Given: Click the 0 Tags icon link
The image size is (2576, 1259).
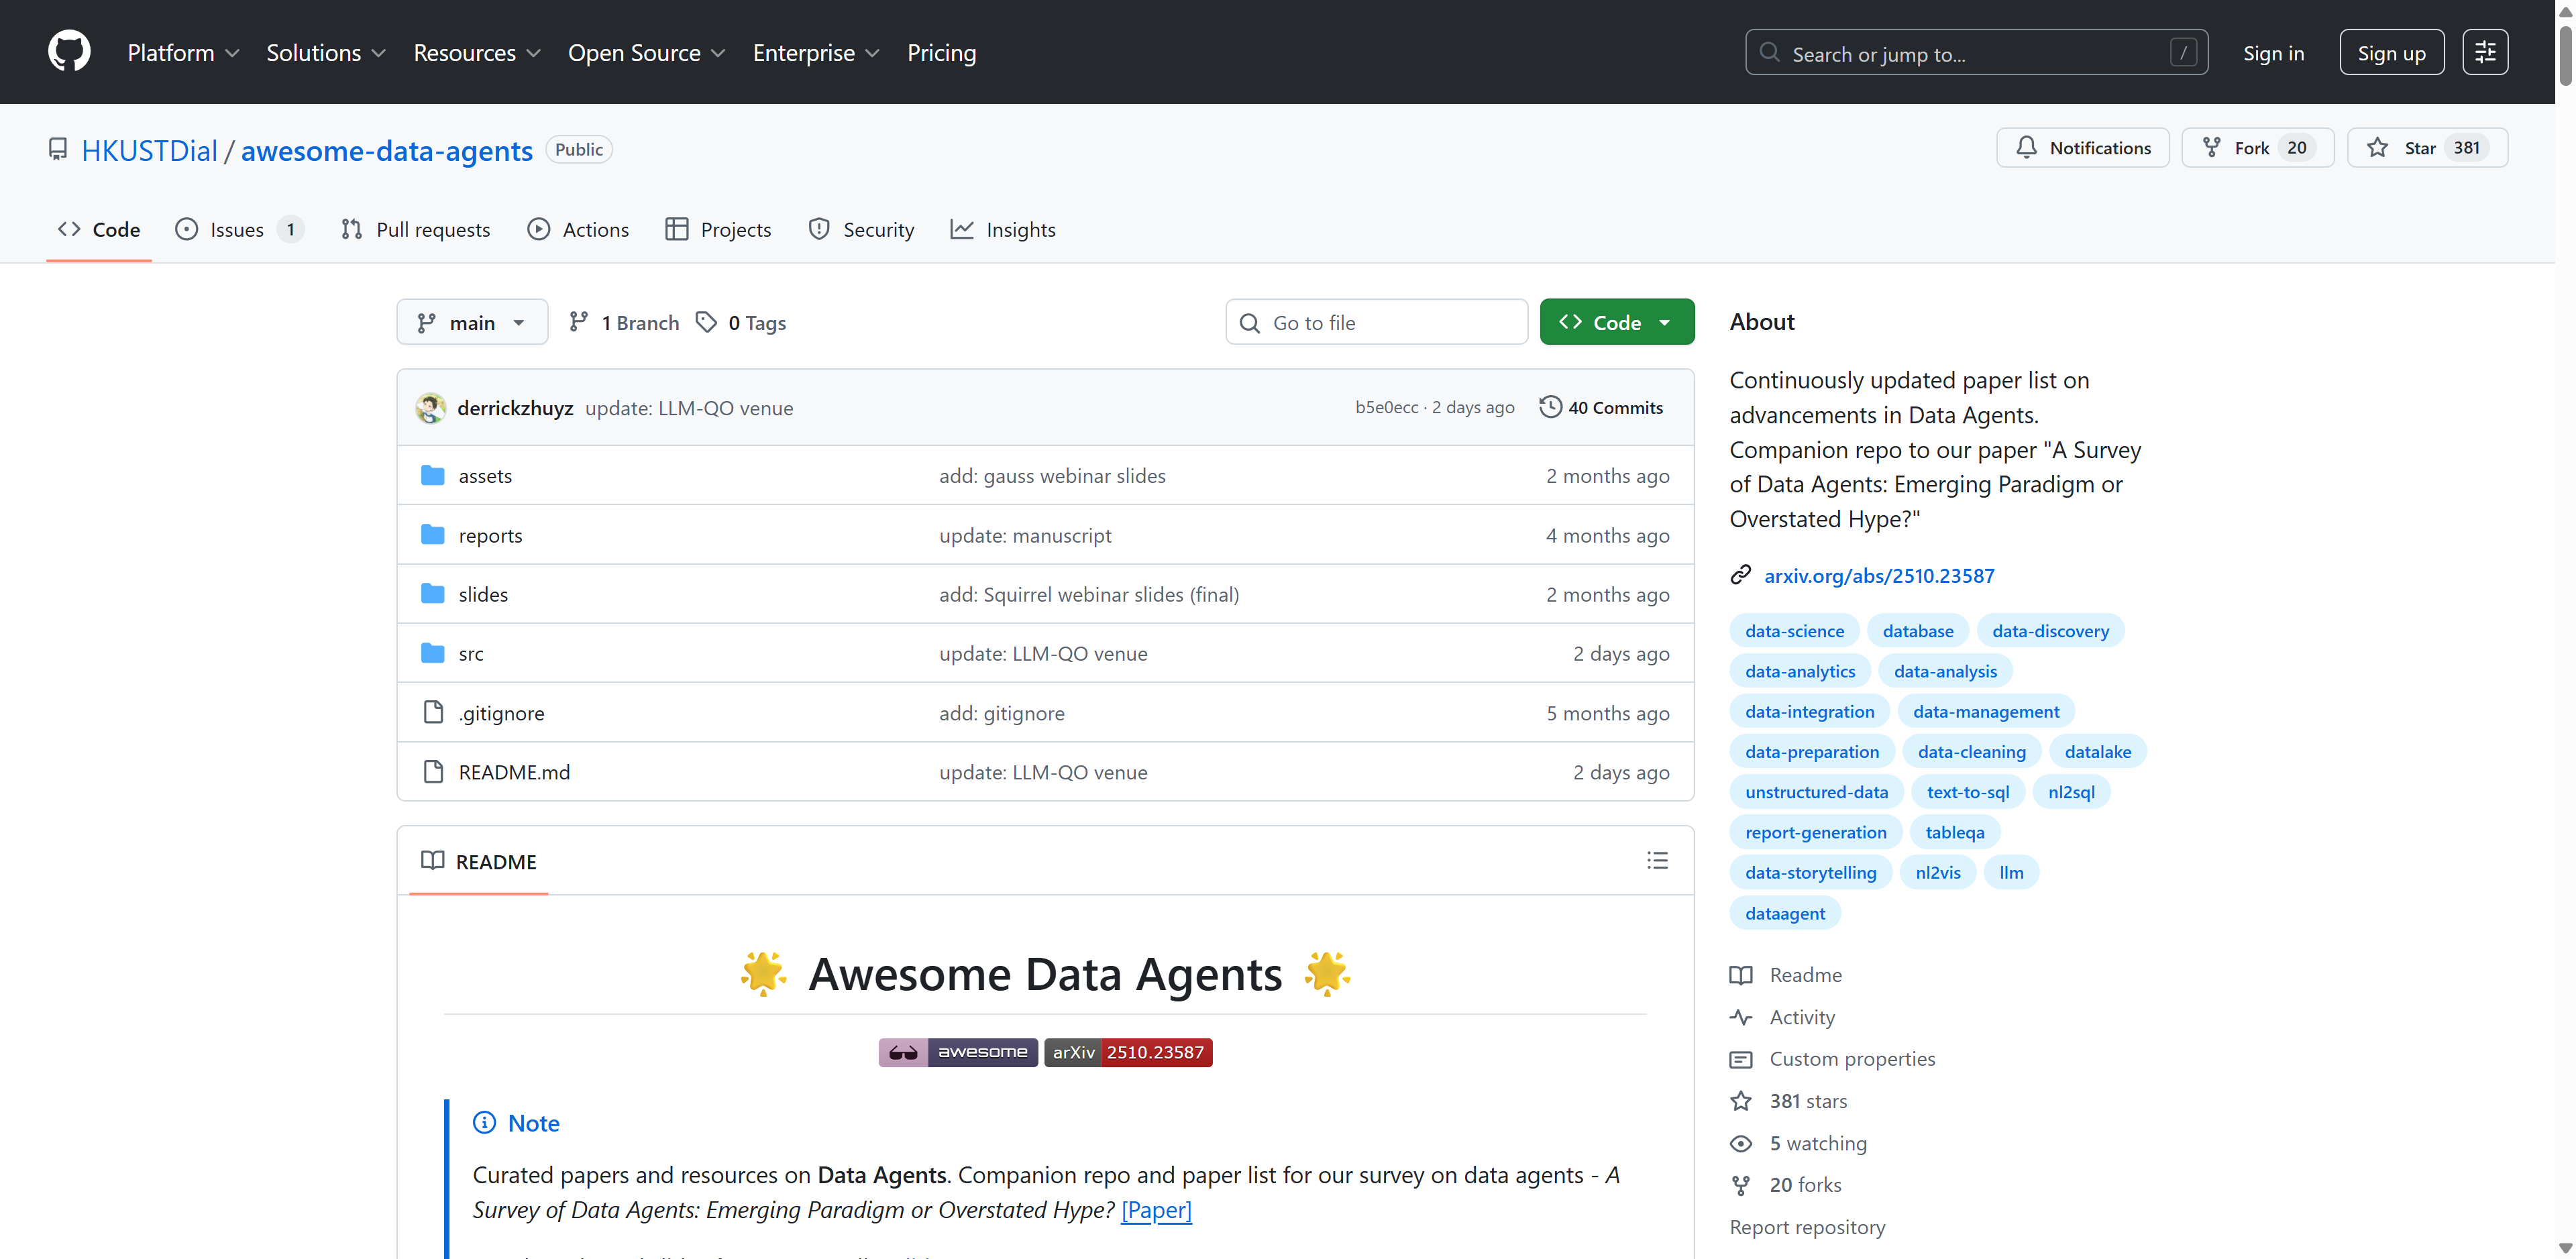Looking at the screenshot, I should (x=707, y=322).
